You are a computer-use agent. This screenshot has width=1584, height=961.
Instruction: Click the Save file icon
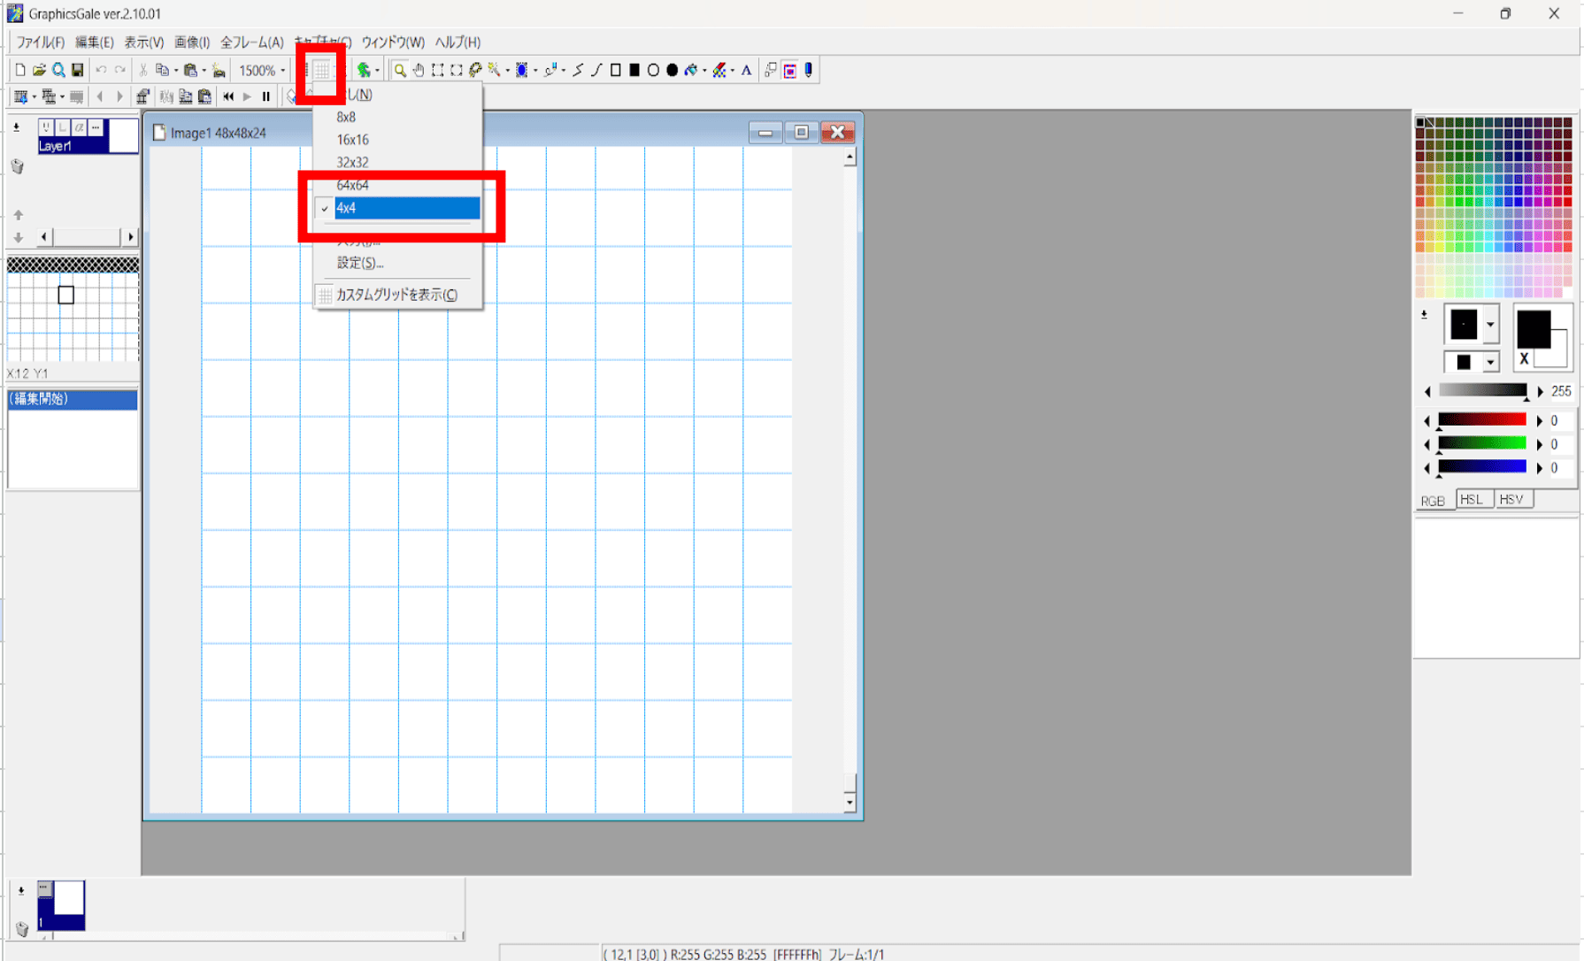(x=78, y=71)
